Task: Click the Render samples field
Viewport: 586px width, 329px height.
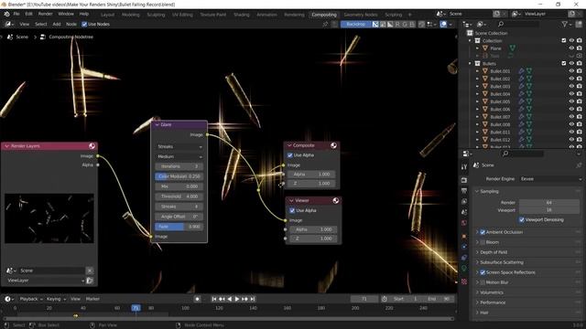Action: pyautogui.click(x=549, y=202)
